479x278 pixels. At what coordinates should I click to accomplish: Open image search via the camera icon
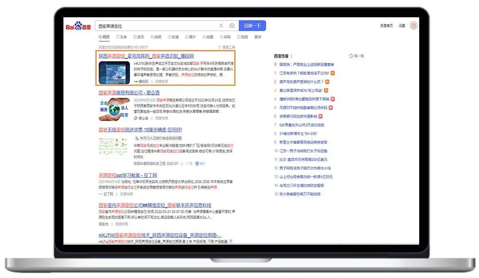pos(232,26)
